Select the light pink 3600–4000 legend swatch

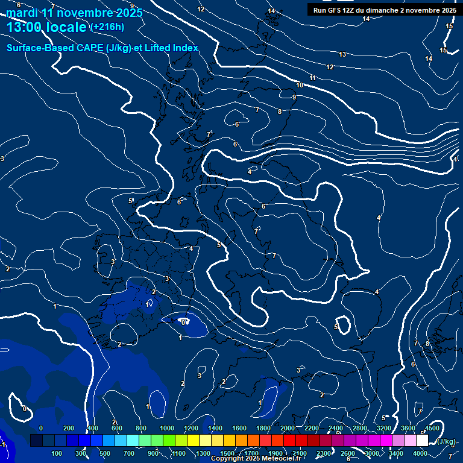point(410,440)
